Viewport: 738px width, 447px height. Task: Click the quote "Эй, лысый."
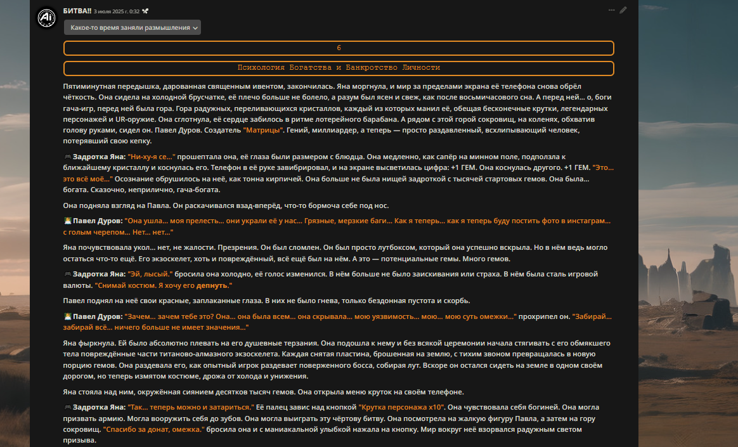150,274
